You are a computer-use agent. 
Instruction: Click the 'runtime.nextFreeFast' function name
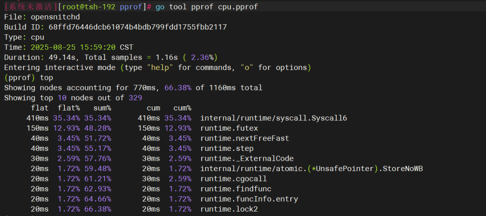click(244, 138)
